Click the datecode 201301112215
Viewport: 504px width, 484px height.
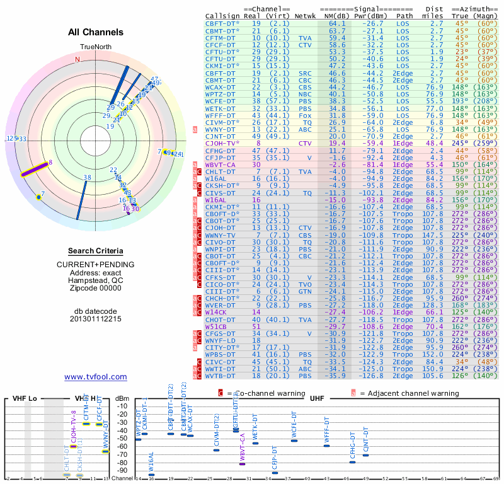[96, 319]
